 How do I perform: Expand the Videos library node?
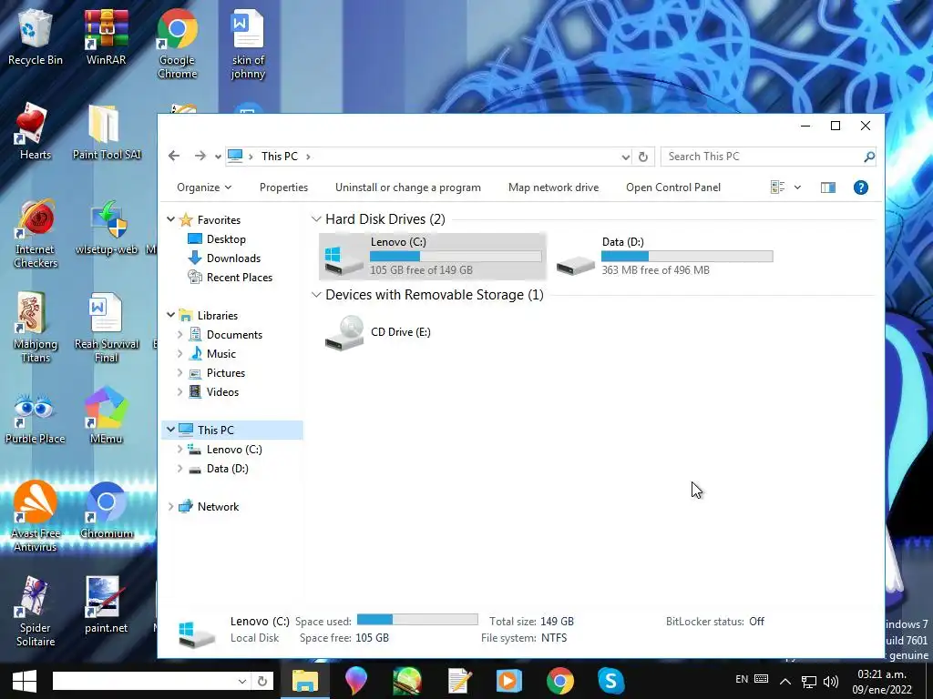click(179, 391)
